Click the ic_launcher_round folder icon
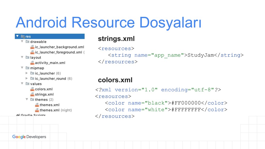The width and height of the screenshot is (265, 149). tap(32, 78)
